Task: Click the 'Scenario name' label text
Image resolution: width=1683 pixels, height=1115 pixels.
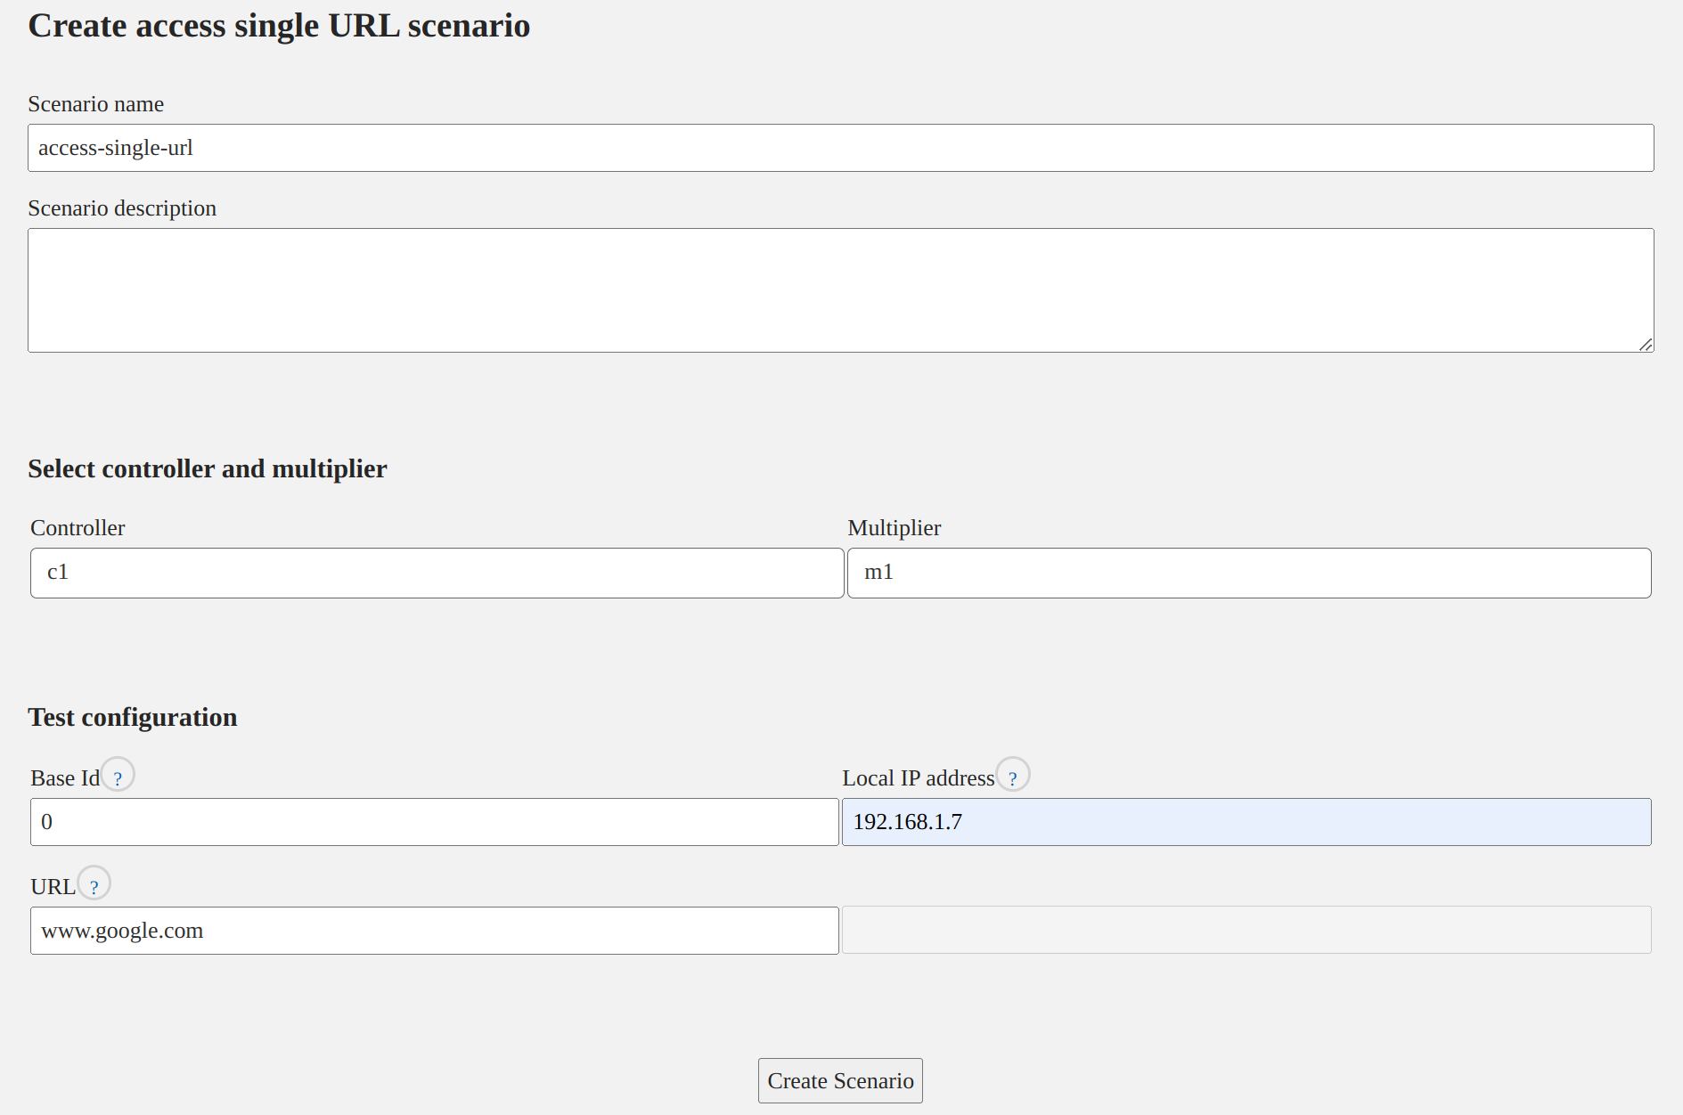Action: click(x=95, y=104)
